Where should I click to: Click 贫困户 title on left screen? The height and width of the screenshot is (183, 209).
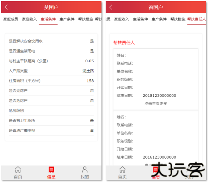coord(51,7)
